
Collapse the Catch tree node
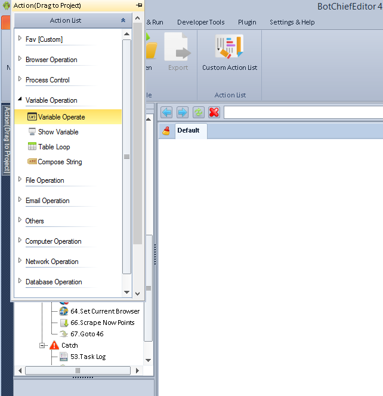pyautogui.click(x=42, y=345)
